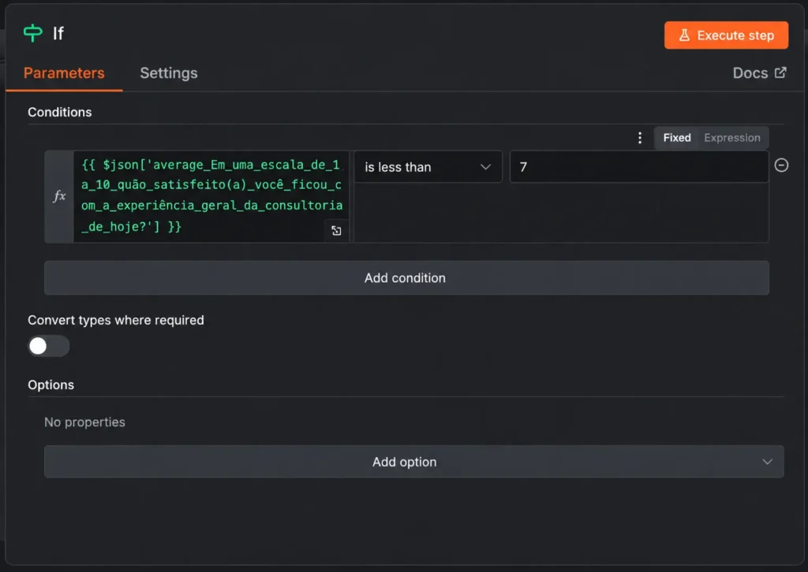Image resolution: width=808 pixels, height=572 pixels.
Task: Remove the condition with the minus icon
Action: pos(781,165)
